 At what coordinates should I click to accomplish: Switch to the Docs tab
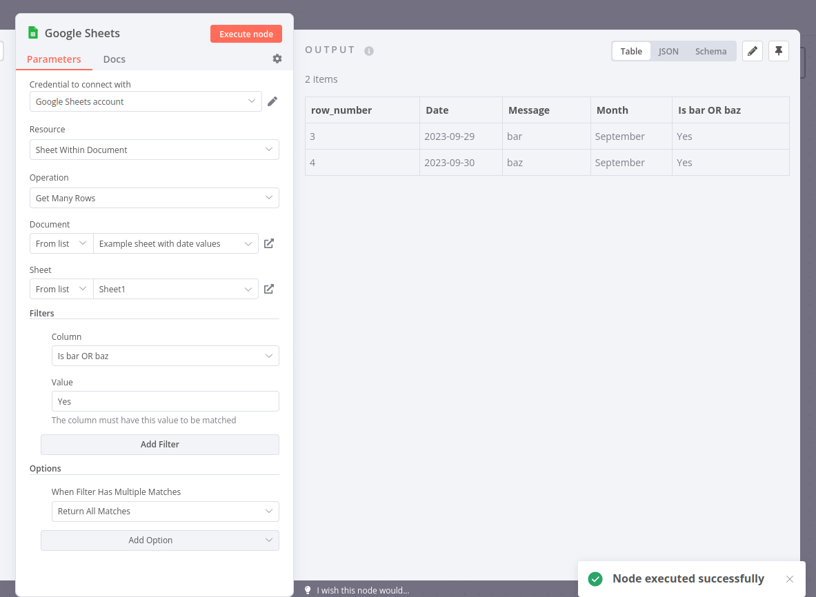(x=115, y=59)
